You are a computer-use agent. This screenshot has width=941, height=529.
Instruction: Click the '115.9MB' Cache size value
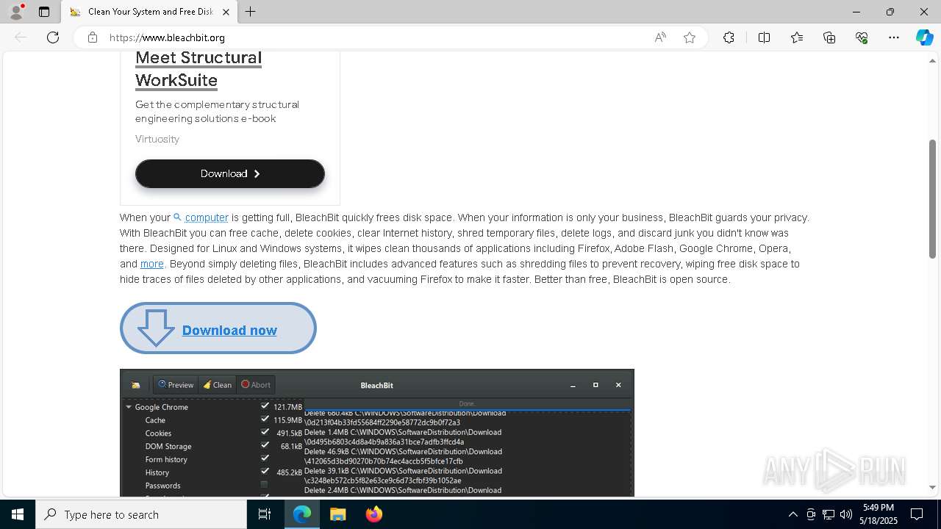[287, 420]
